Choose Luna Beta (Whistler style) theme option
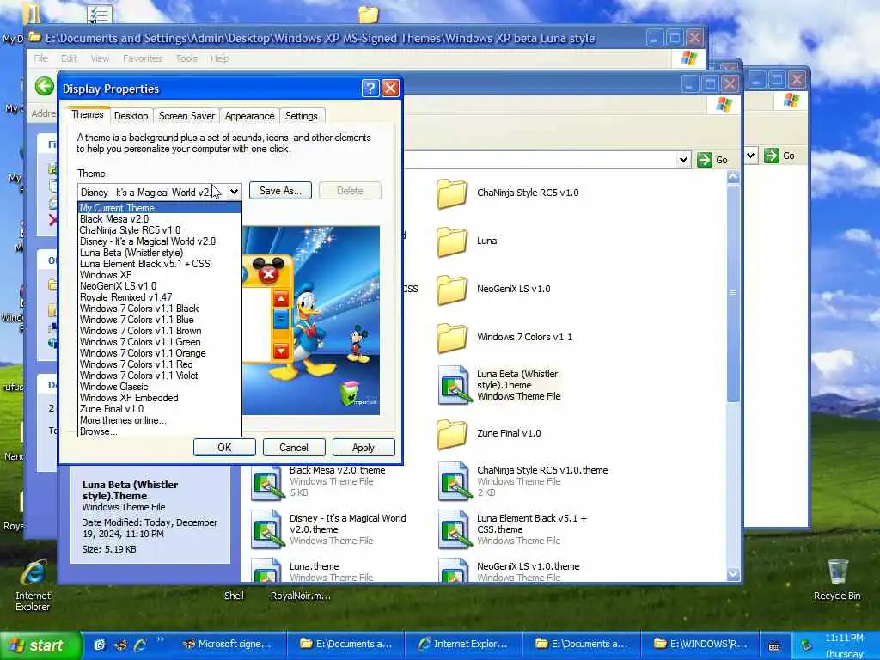 pyautogui.click(x=159, y=253)
